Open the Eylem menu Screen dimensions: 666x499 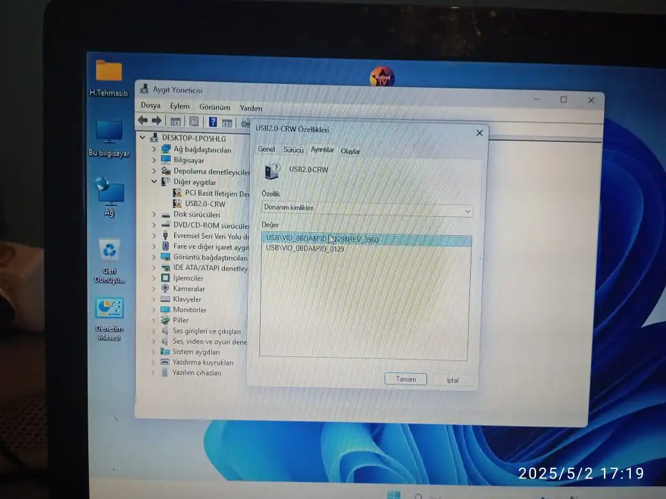coord(180,106)
